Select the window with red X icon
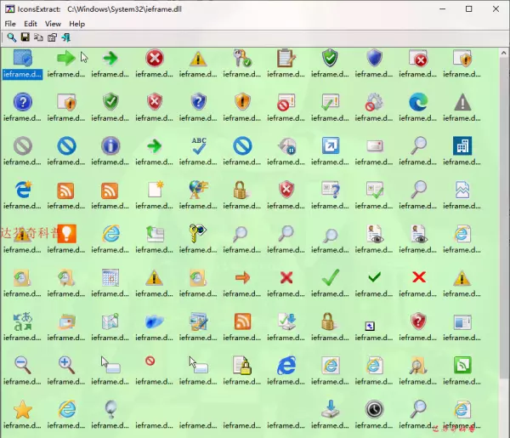Viewport: 510px width, 438px height. [418, 58]
